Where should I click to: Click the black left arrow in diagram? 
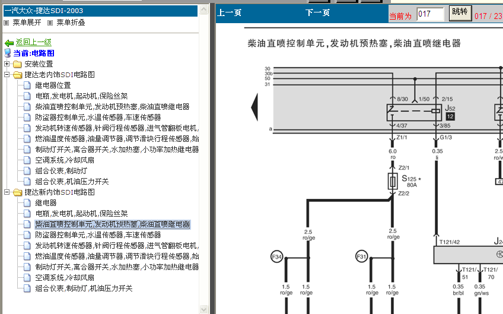pos(254,107)
